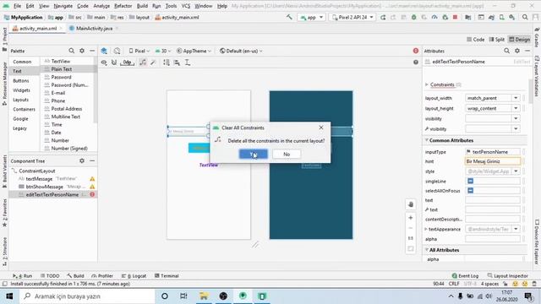The height and width of the screenshot is (304, 541).
Task: Open the app run configuration dropdown
Action: (x=311, y=17)
